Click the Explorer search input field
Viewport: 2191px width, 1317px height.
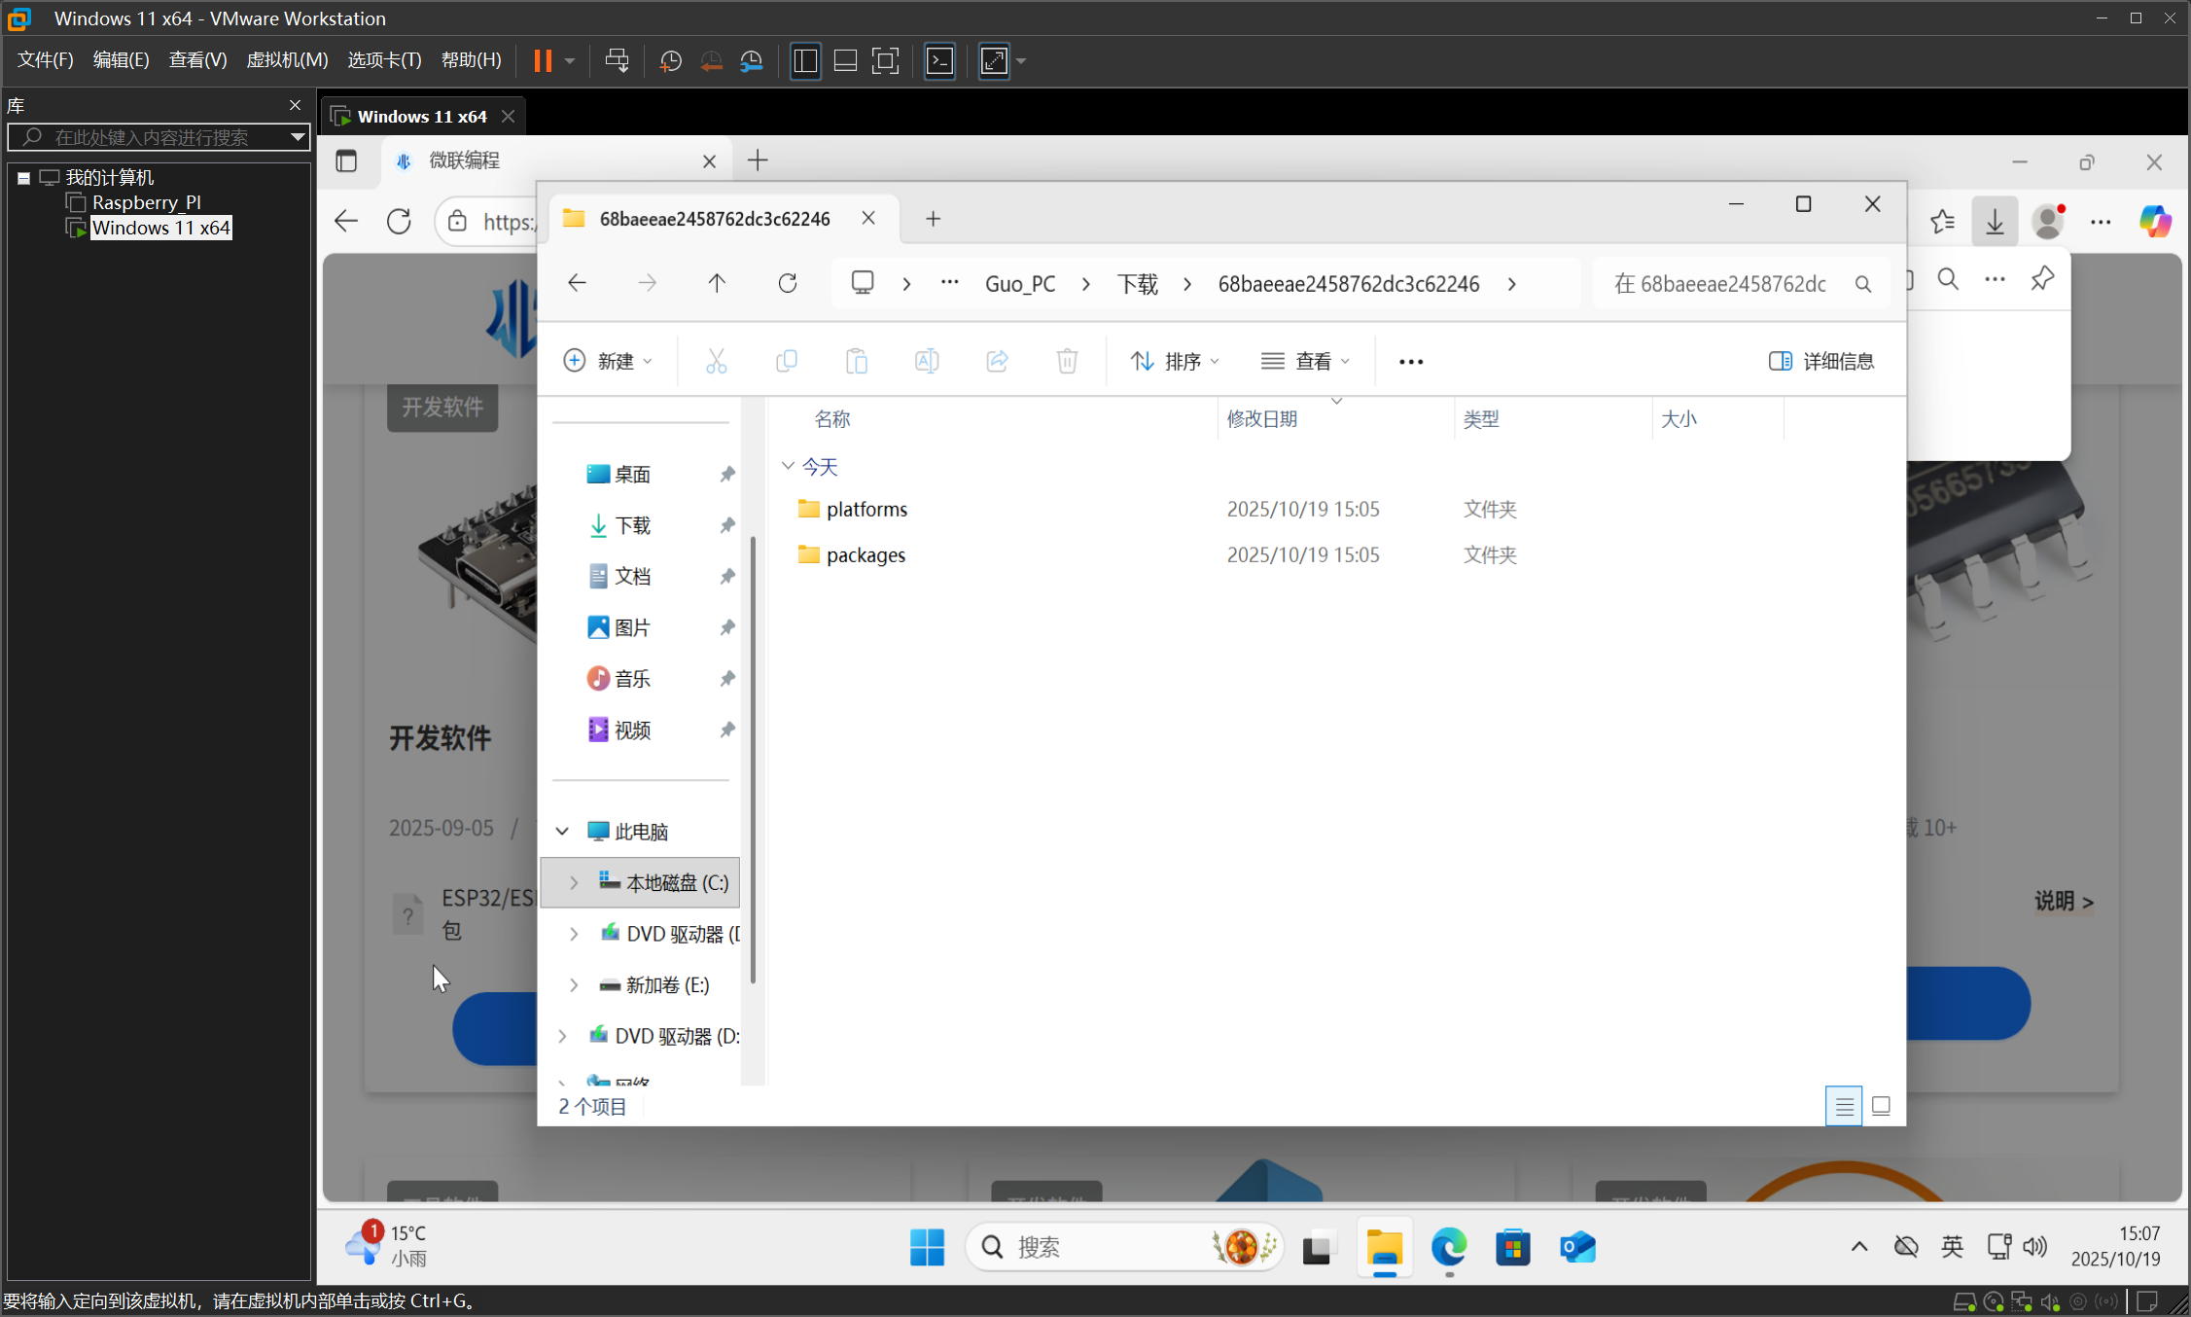click(1731, 283)
